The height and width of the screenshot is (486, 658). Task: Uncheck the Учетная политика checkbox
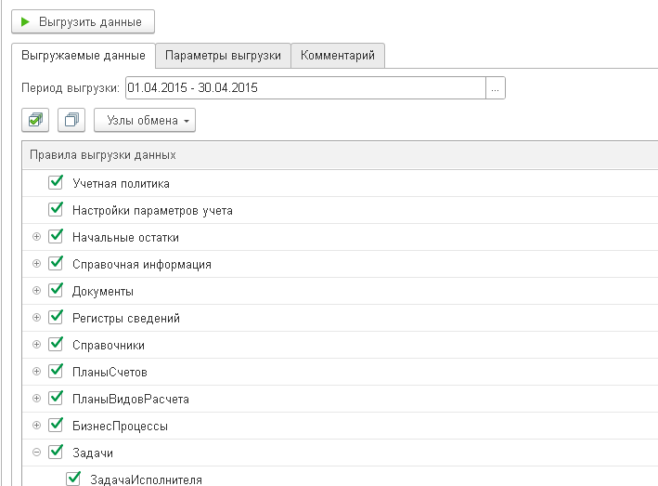[56, 183]
